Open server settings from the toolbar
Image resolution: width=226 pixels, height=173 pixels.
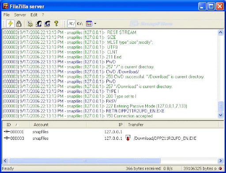point(30,23)
